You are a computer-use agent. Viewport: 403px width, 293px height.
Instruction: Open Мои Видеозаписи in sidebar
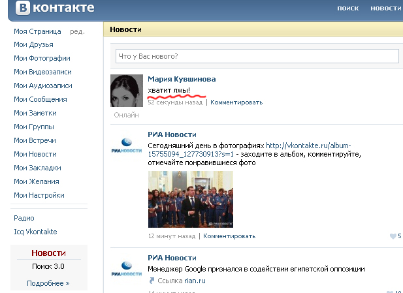[x=42, y=72]
